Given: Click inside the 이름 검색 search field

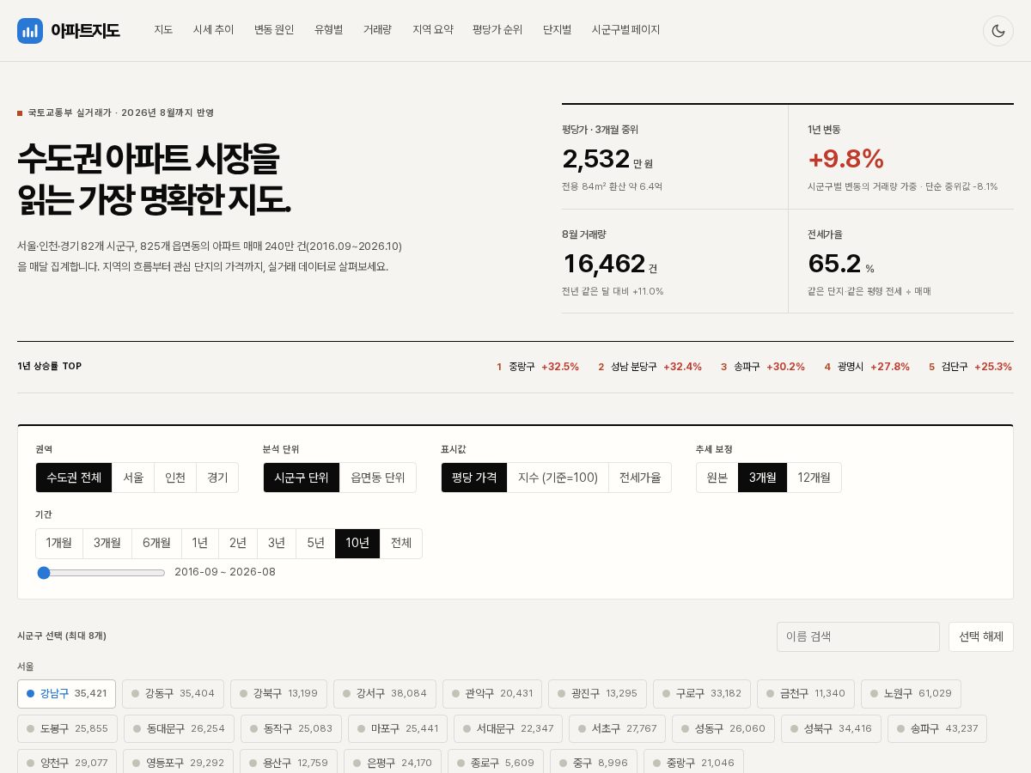Looking at the screenshot, I should click(x=858, y=637).
